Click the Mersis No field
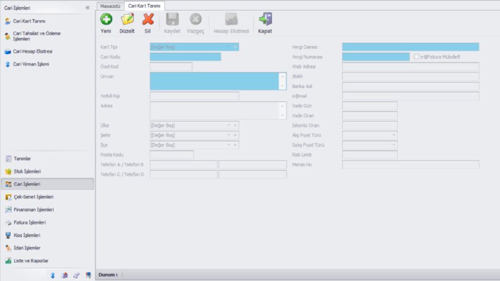 [410, 164]
